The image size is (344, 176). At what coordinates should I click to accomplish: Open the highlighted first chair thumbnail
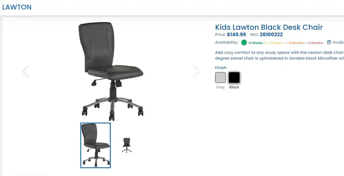point(96,145)
